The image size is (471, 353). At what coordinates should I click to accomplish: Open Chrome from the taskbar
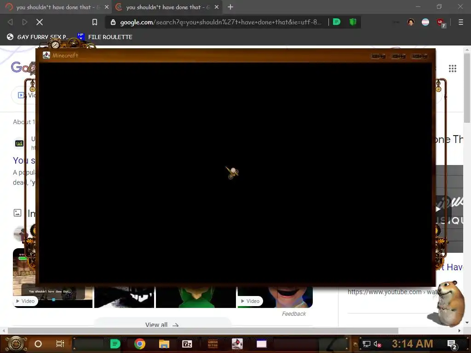(140, 344)
